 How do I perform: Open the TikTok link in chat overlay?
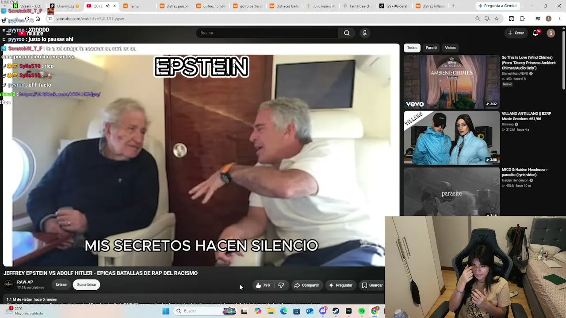coord(60,94)
